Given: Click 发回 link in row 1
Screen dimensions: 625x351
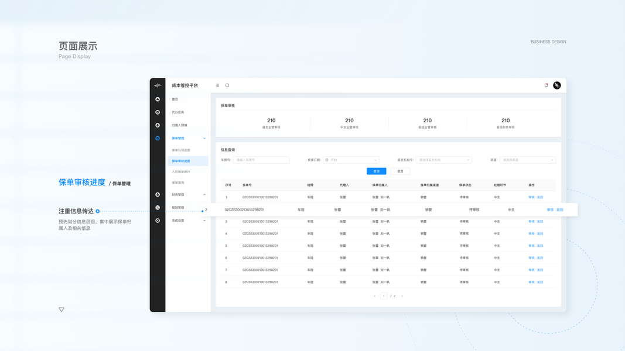Looking at the screenshot, I should pos(540,197).
